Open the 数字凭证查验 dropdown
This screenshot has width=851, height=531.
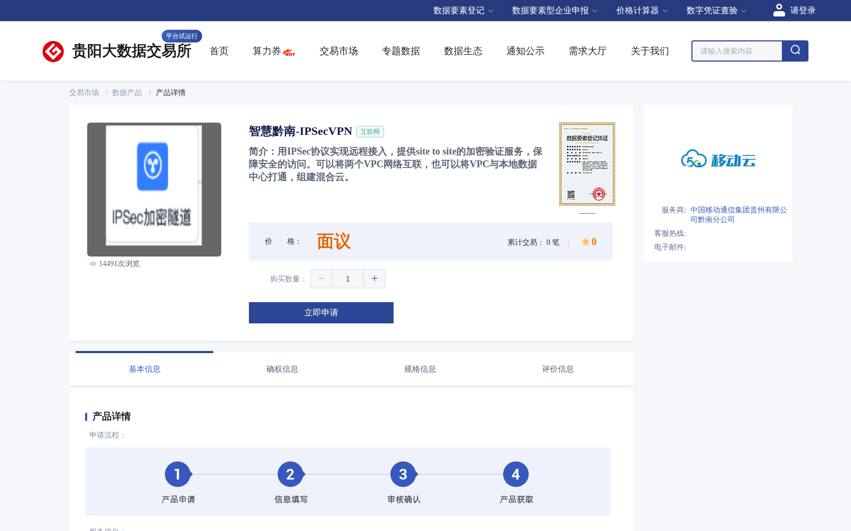pyautogui.click(x=716, y=11)
